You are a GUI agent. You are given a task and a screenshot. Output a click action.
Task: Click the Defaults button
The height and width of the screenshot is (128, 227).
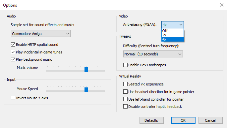tap(151, 120)
